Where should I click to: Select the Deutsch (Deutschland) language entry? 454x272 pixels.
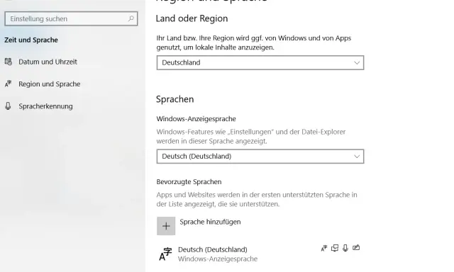260,254
